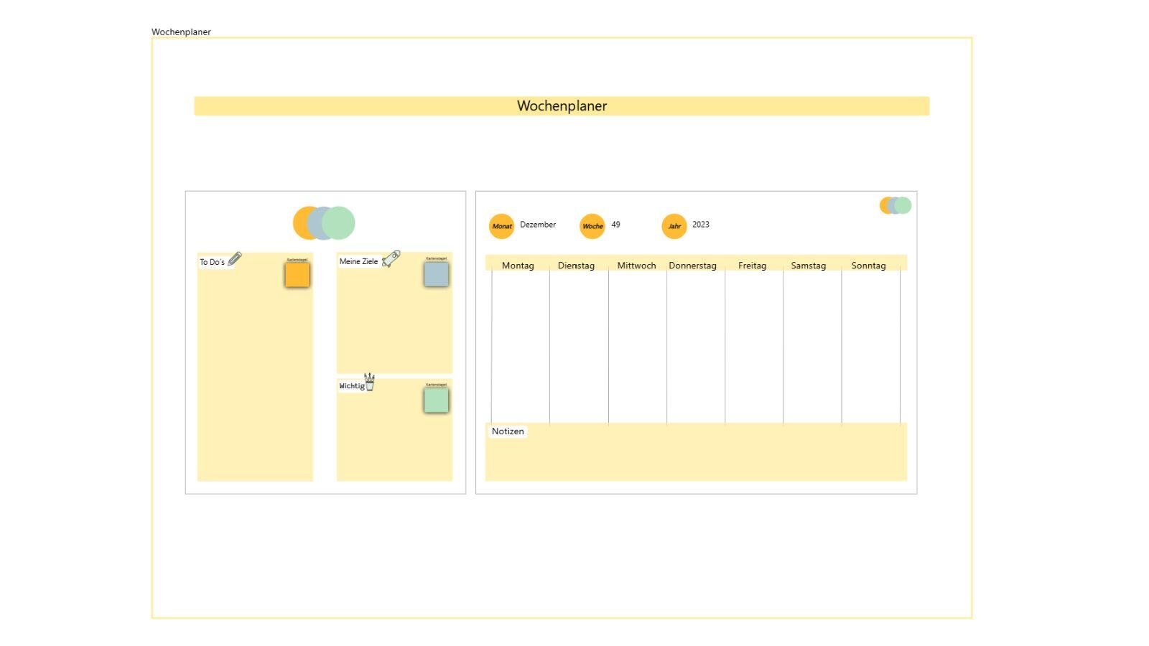Click the Woche badge in the calendar panel

coord(592,225)
